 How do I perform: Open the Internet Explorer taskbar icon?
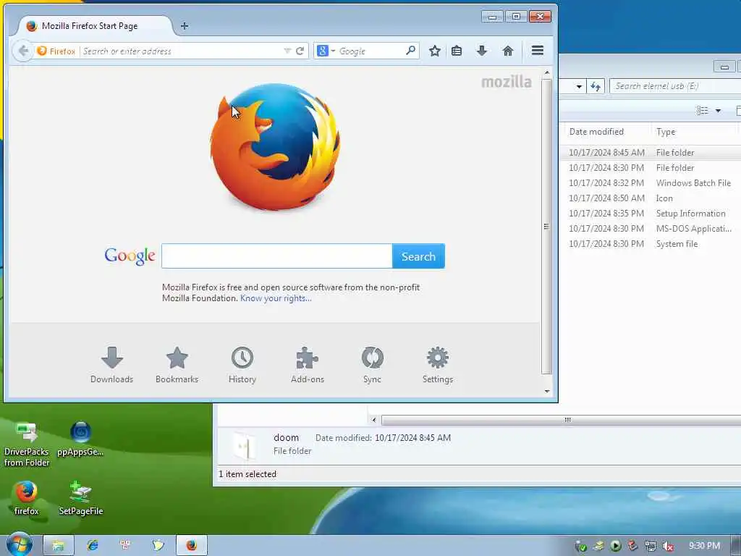coord(93,545)
